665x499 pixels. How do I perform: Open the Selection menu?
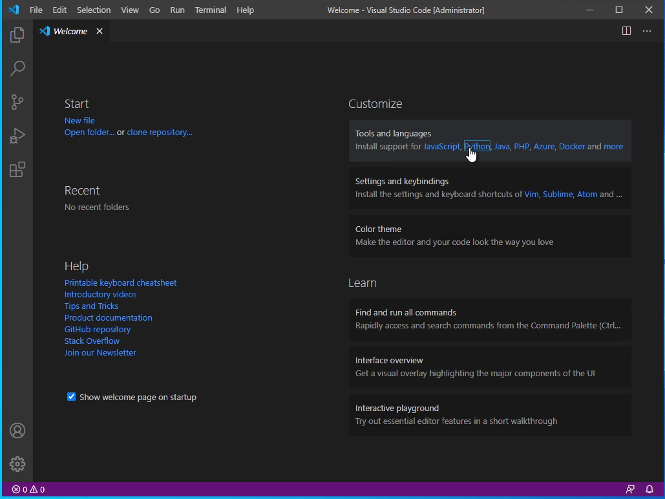coord(94,10)
